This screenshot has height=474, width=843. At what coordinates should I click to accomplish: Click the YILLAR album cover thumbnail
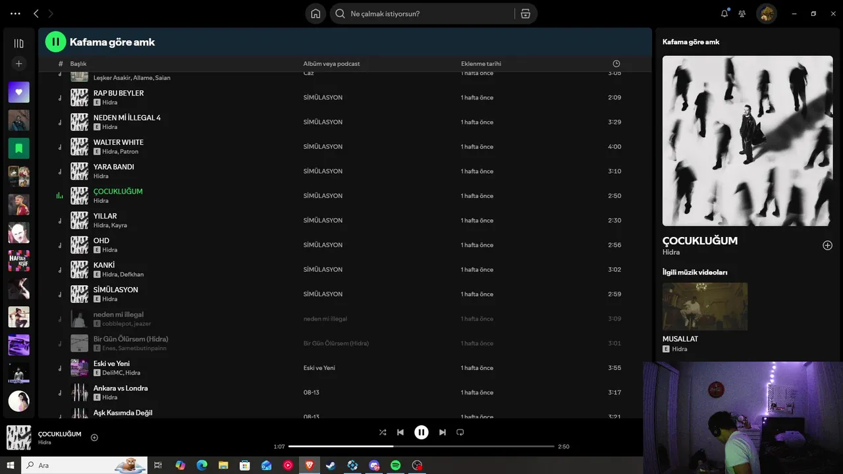[79, 221]
